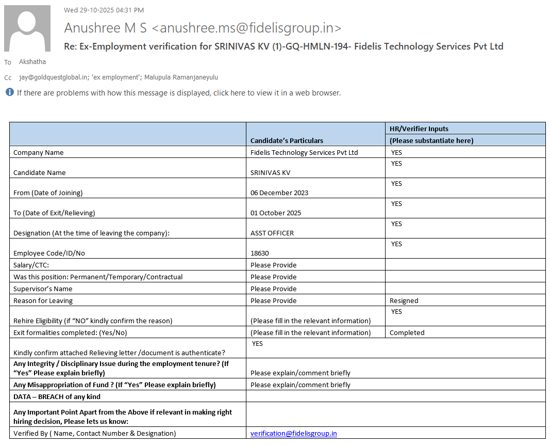Viewport: 550px width, 445px height.
Task: Click the 'HR/Verifier Inputs' column header
Action: (419, 129)
